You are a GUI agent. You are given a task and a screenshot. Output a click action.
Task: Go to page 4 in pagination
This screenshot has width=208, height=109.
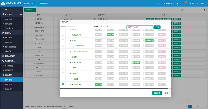pyautogui.click(x=201, y=106)
